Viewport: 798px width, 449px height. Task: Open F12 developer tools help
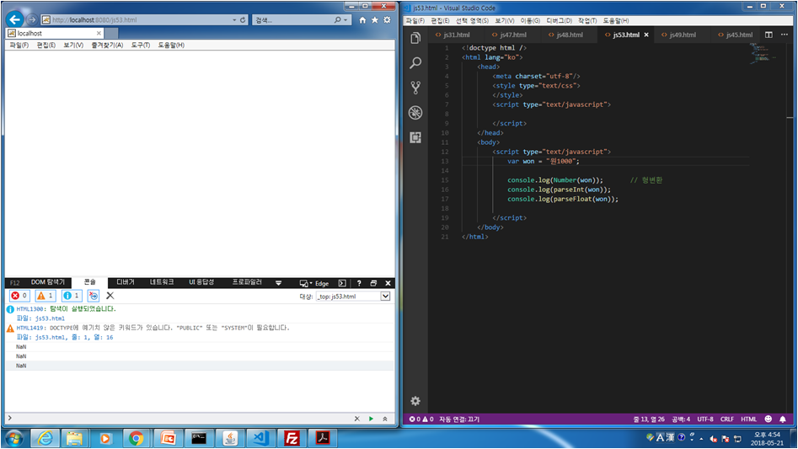click(359, 283)
